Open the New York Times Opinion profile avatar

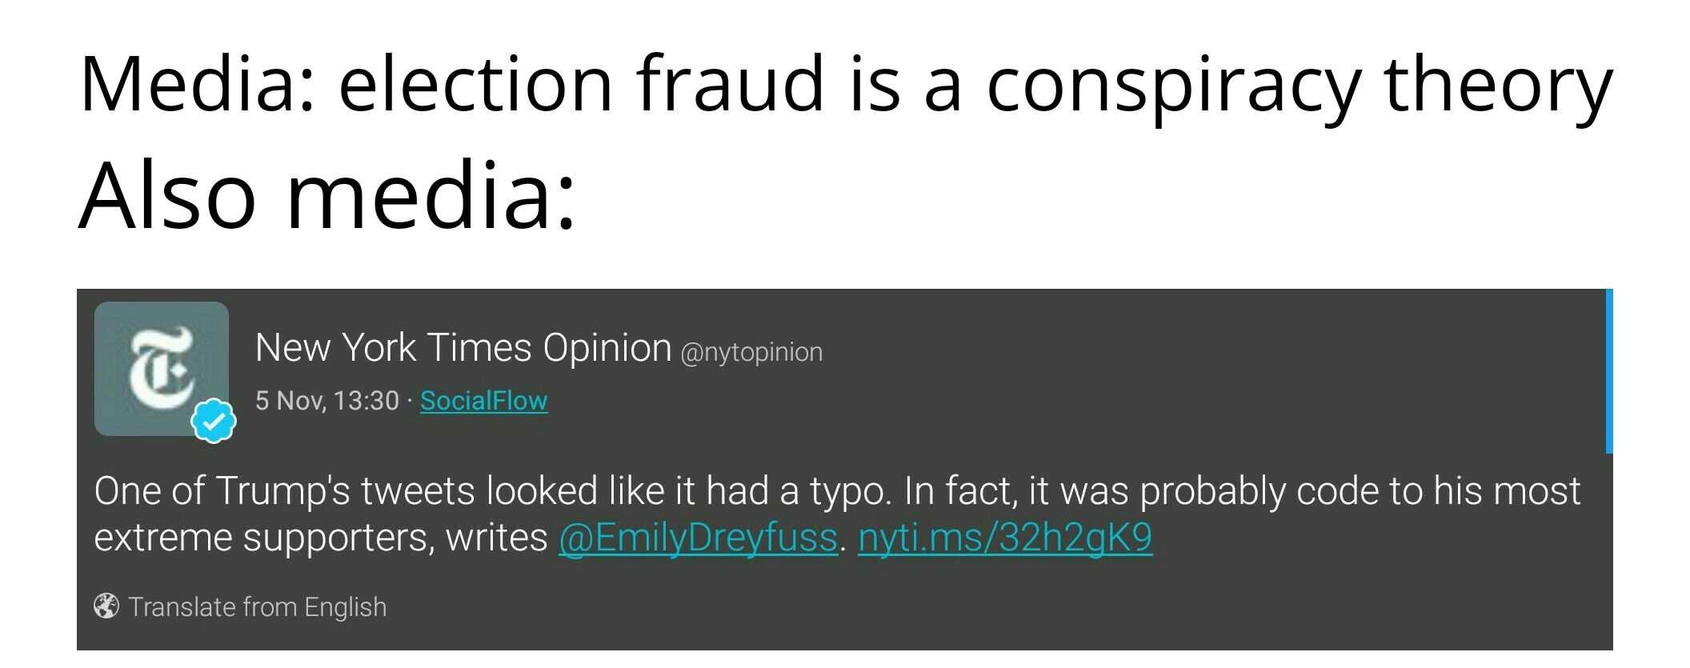[x=162, y=369]
